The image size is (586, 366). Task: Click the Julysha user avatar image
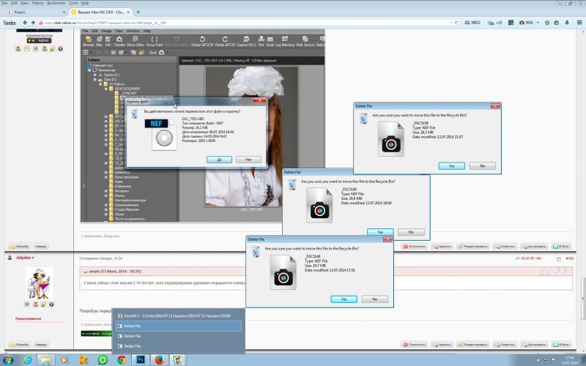pyautogui.click(x=40, y=283)
